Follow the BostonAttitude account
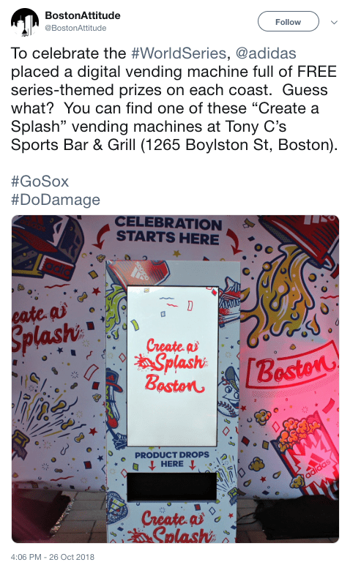Image resolution: width=361 pixels, height=565 pixels. coord(289,22)
